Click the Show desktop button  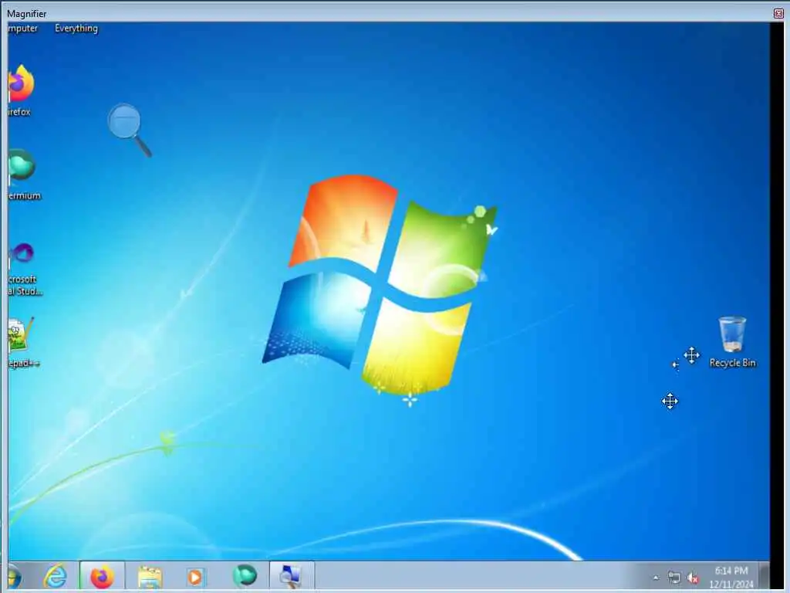click(765, 576)
